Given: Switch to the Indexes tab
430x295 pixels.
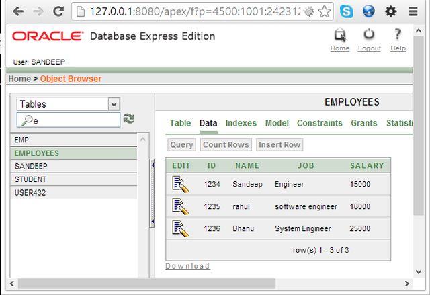Looking at the screenshot, I should (x=241, y=123).
